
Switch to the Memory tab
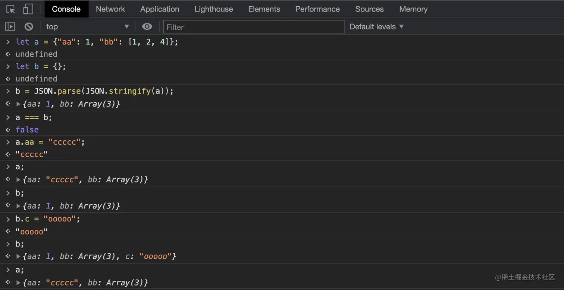pyautogui.click(x=413, y=9)
